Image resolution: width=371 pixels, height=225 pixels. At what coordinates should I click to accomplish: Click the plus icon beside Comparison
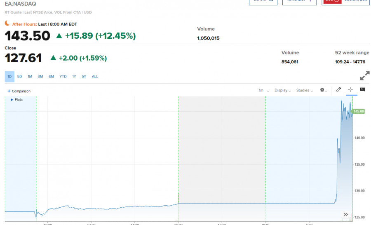(9, 91)
